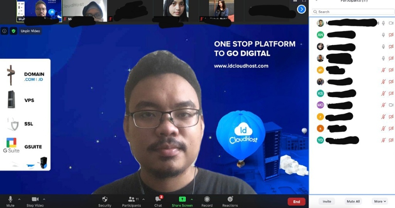The image size is (395, 208).
Task: Select thumbnail of woman with long hair
Action: click(221, 11)
